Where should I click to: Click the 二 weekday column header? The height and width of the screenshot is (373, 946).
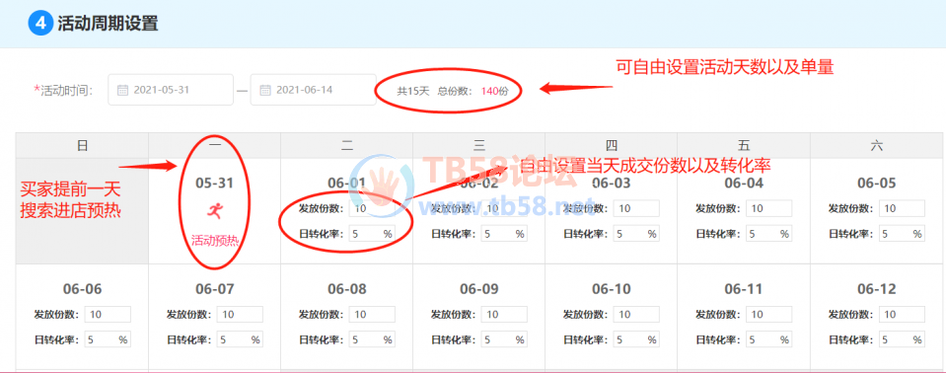(x=347, y=145)
